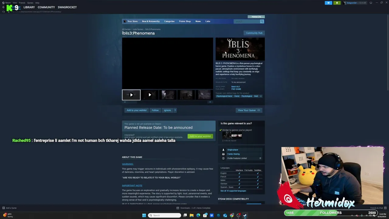The height and width of the screenshot is (219, 389).
Task: Open the Friends menu
Action: (22, 3)
